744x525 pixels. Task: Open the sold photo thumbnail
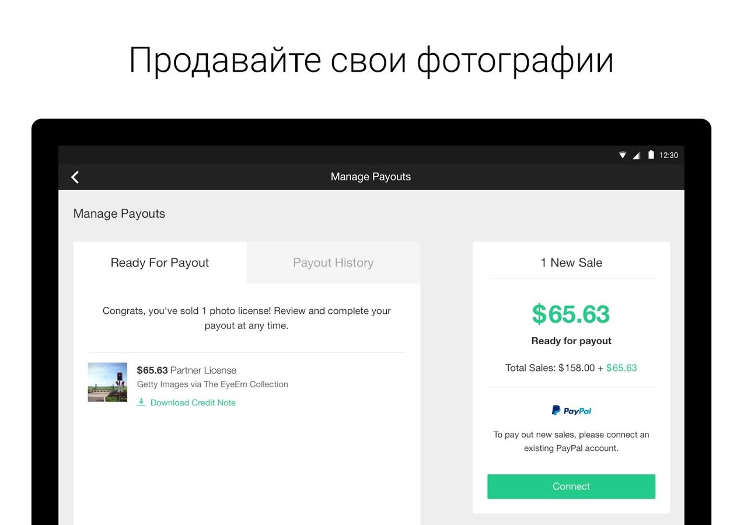point(107,382)
